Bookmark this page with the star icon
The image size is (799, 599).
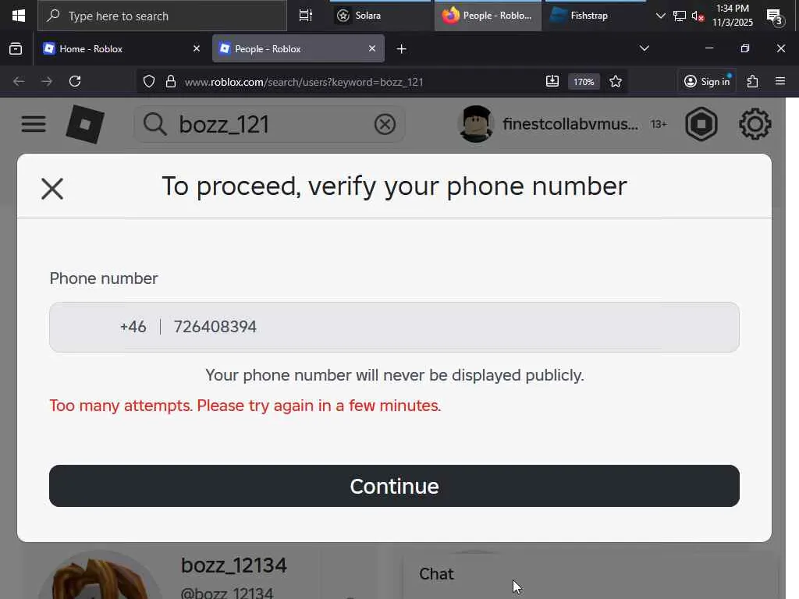tap(616, 81)
